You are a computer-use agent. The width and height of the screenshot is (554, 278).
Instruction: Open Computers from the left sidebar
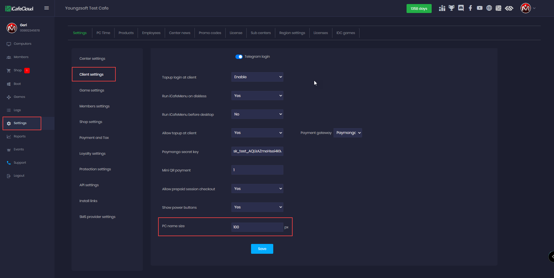tap(23, 44)
